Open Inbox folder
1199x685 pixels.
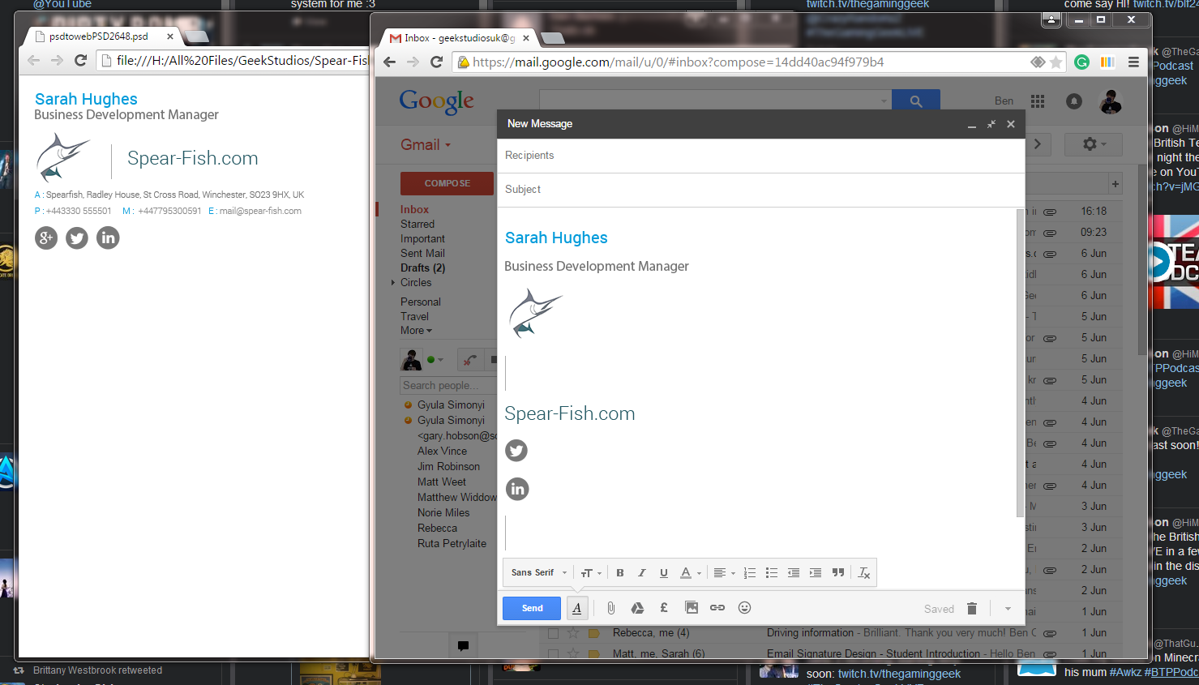tap(414, 209)
